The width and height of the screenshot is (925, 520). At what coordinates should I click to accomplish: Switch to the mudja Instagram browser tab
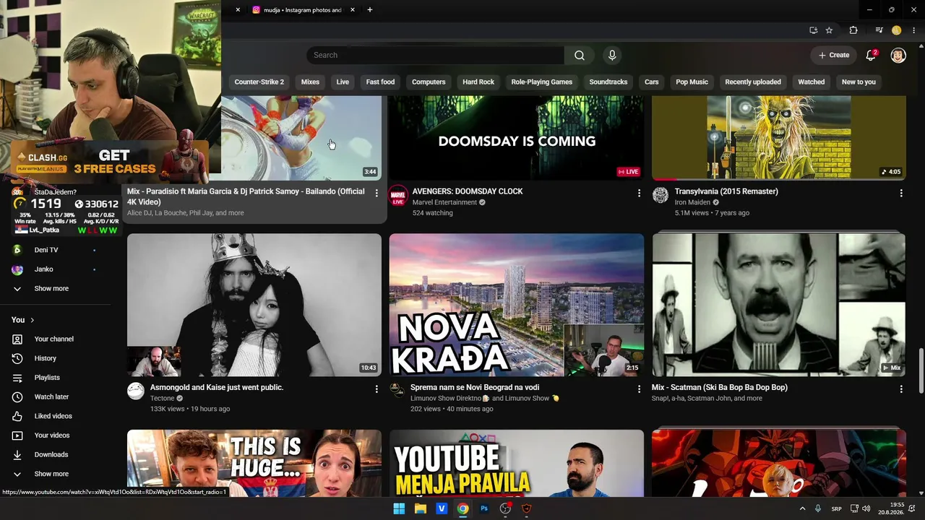pyautogui.click(x=302, y=10)
